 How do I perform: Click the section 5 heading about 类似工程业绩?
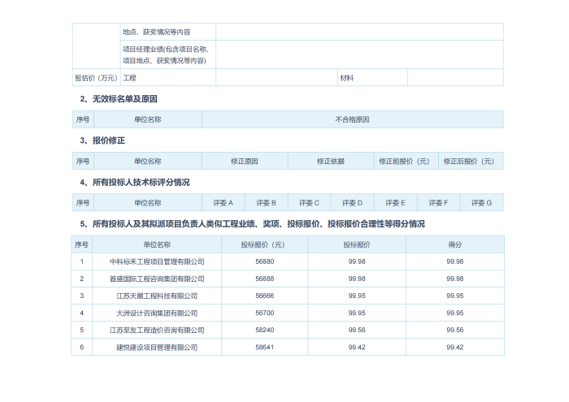tap(252, 224)
